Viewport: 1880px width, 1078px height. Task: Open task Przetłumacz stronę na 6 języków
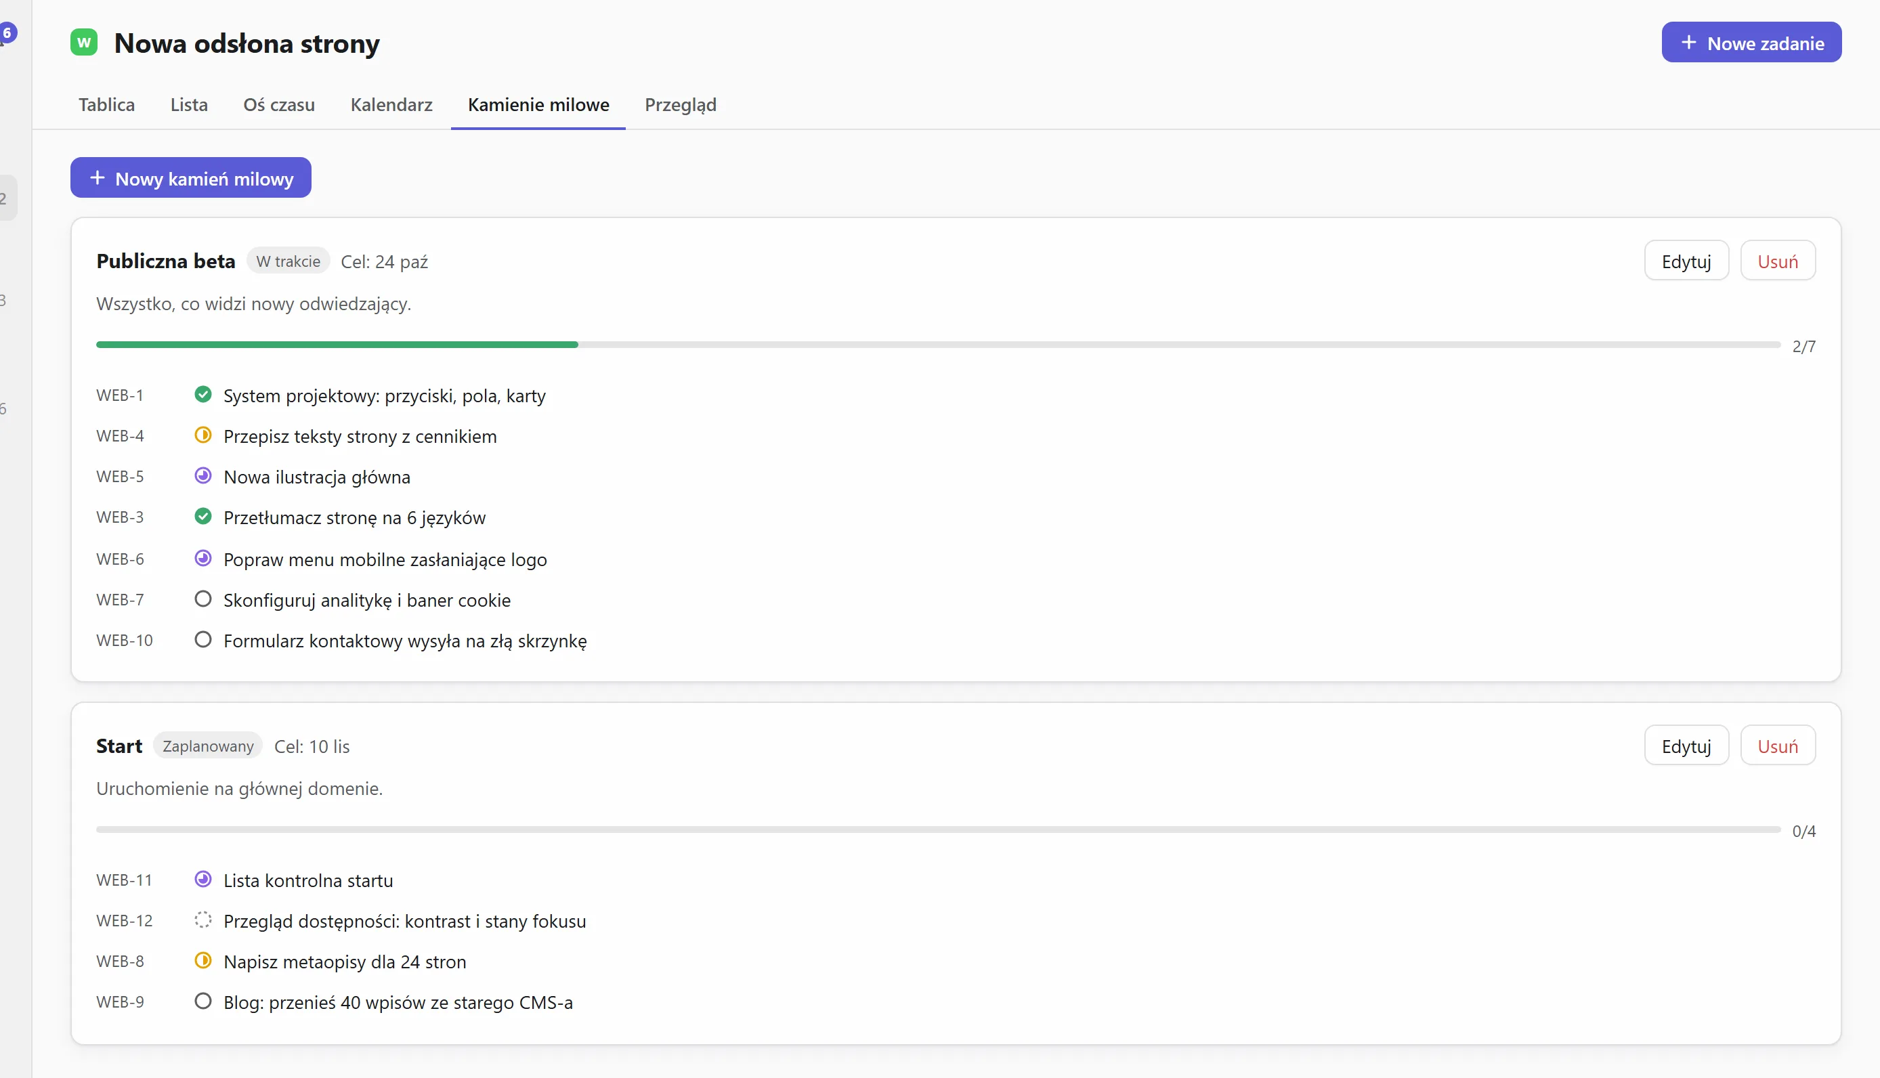click(355, 518)
